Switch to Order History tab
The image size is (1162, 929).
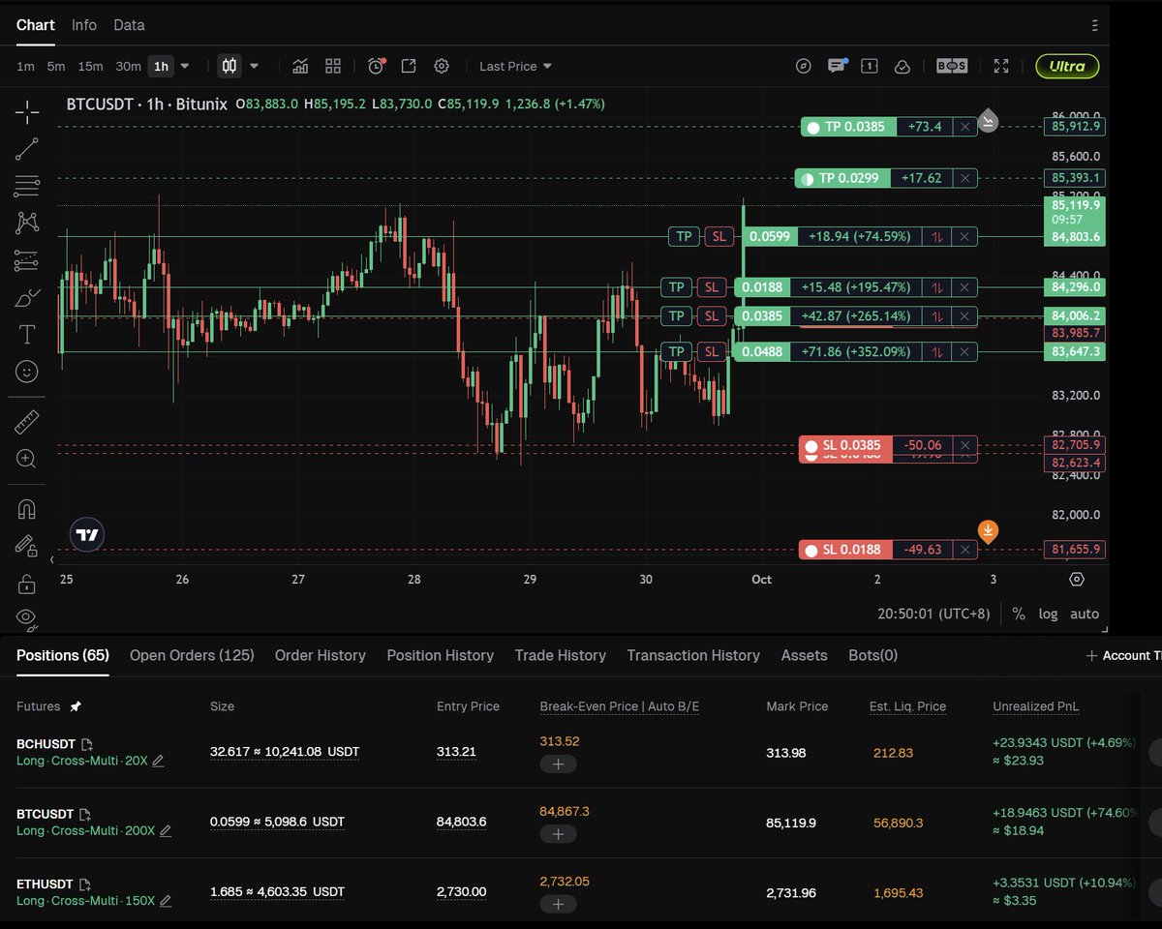pos(321,655)
